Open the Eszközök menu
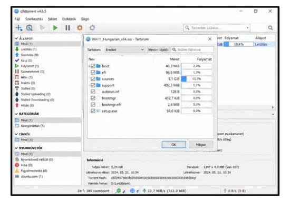Screen dimensions: 290x202 click(69, 19)
